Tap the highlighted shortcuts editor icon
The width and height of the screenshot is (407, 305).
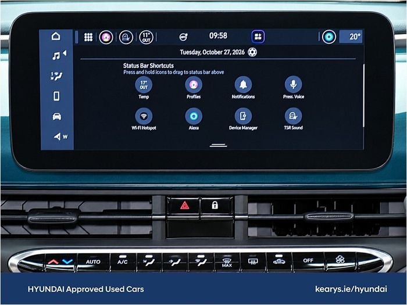point(258,37)
